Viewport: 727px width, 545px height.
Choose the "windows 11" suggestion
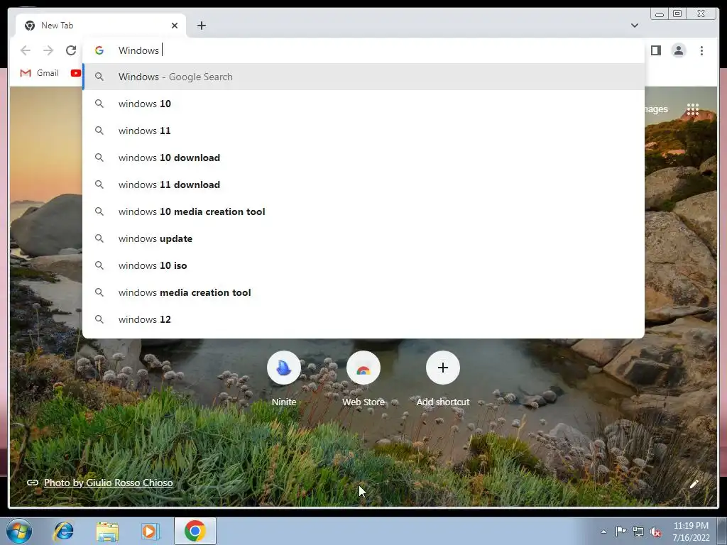point(363,131)
